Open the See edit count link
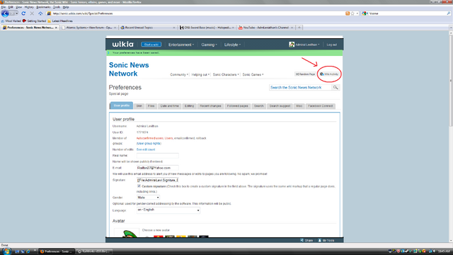The width and height of the screenshot is (453, 255). coord(146,149)
